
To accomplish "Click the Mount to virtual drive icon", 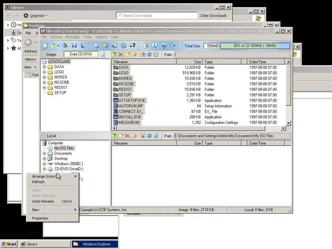I will [124, 46].
